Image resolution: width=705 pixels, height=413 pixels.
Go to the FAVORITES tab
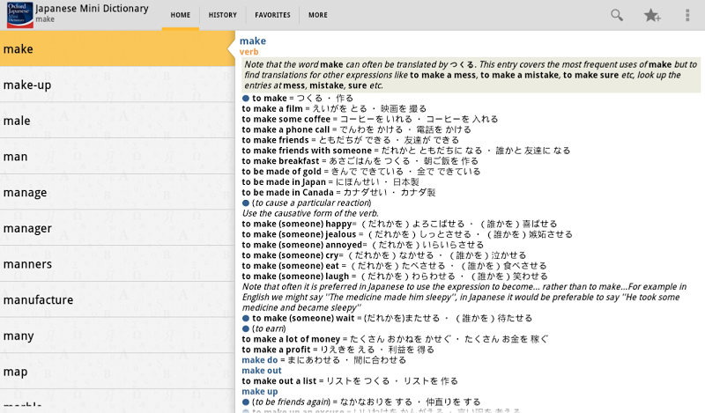[x=272, y=15]
